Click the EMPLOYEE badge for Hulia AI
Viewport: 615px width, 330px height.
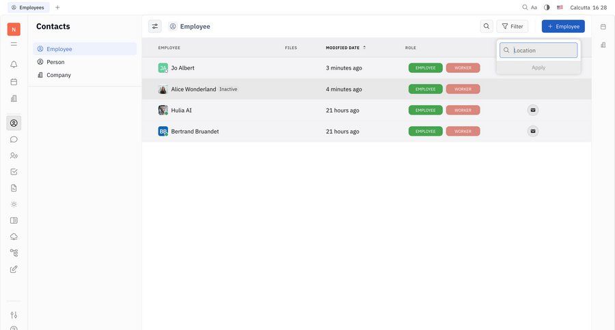[x=426, y=110]
